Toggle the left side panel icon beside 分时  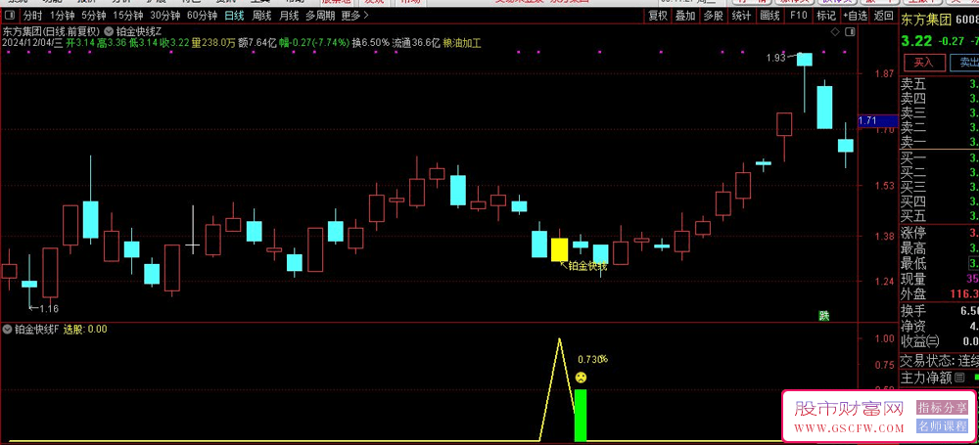click(x=9, y=16)
